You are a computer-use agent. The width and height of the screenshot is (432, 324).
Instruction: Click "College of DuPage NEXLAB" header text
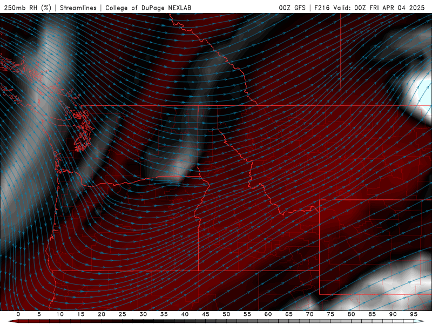148,8
